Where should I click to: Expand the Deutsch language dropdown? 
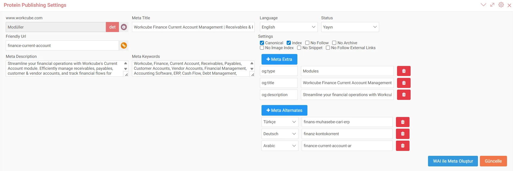[280, 134]
